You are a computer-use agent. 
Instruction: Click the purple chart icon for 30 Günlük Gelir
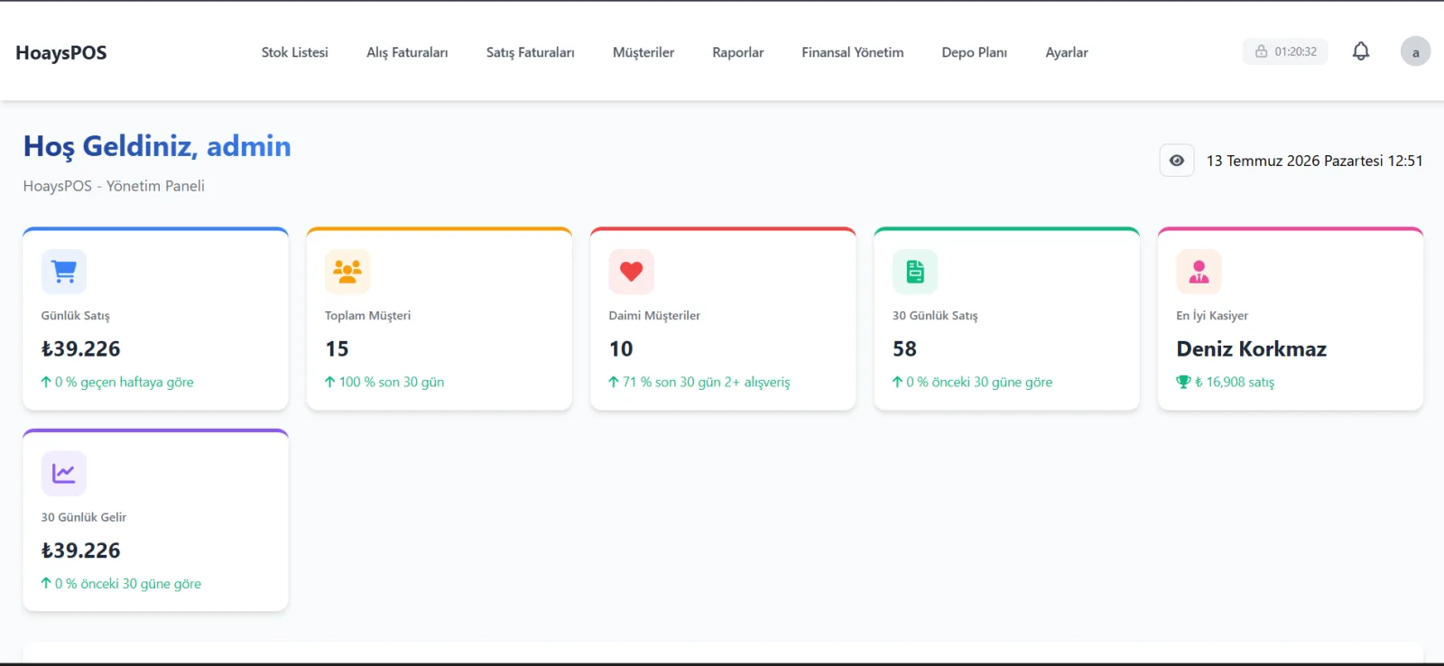[64, 473]
